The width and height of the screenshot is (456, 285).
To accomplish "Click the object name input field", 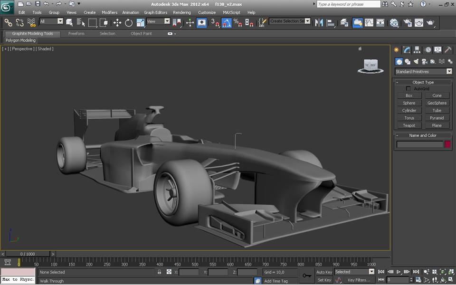I will [x=420, y=144].
